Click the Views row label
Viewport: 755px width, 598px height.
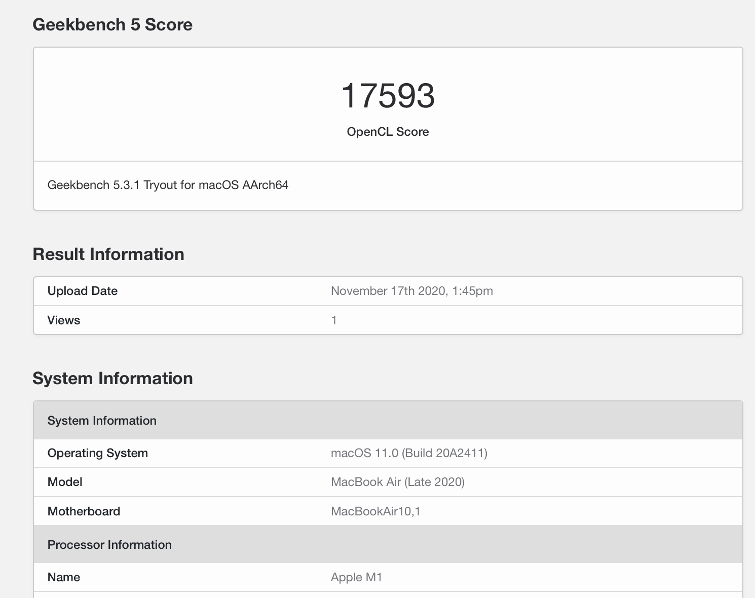click(x=64, y=320)
